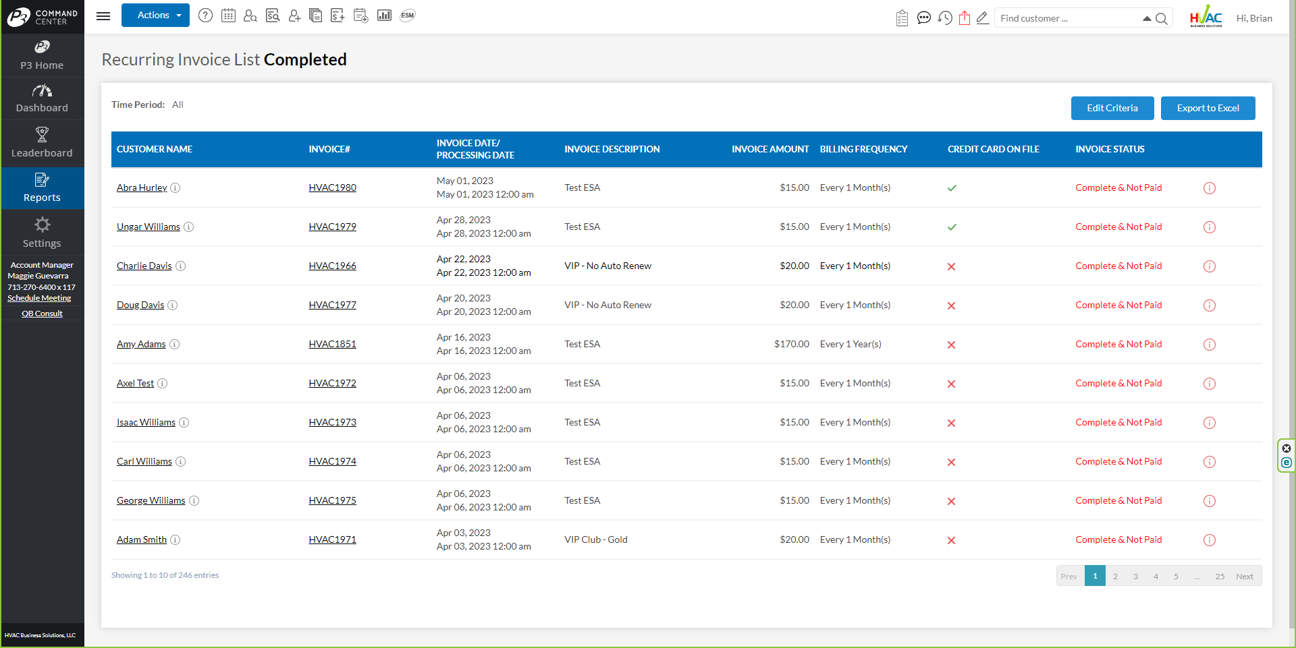This screenshot has width=1296, height=648.
Task: Open the chat bubble icon
Action: point(924,18)
